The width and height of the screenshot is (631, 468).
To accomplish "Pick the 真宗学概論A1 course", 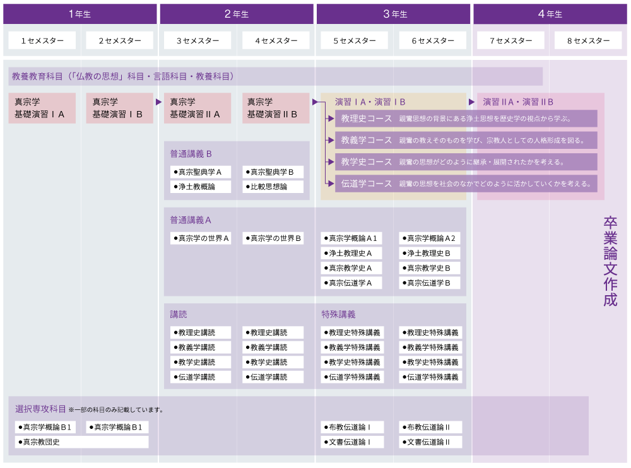I will [x=351, y=238].
